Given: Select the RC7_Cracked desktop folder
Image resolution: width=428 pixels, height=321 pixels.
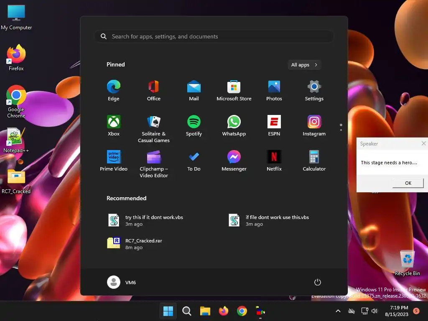Looking at the screenshot, I should pyautogui.click(x=16, y=181).
